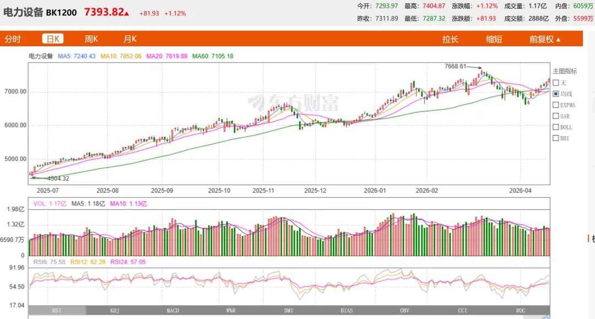Toggle the 均线 indicator checkbox
The height and width of the screenshot is (319, 595).
[x=556, y=94]
